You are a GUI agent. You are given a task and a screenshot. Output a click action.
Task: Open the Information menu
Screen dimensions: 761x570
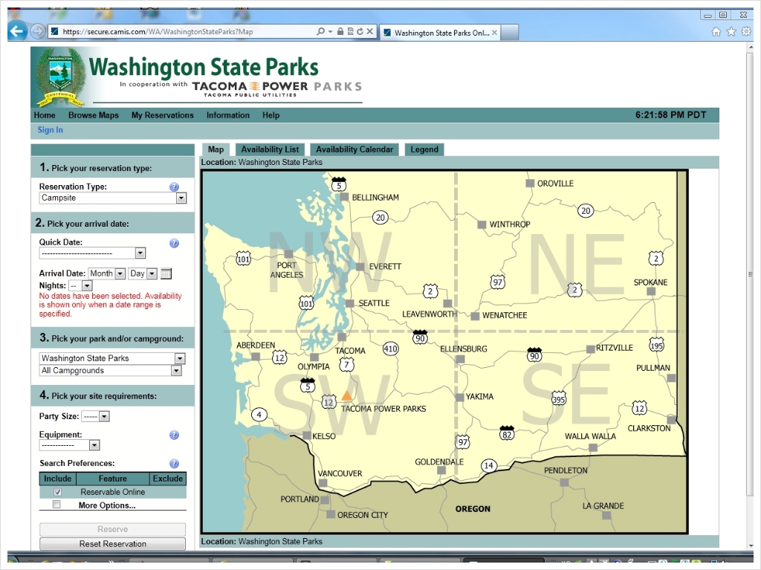click(228, 115)
